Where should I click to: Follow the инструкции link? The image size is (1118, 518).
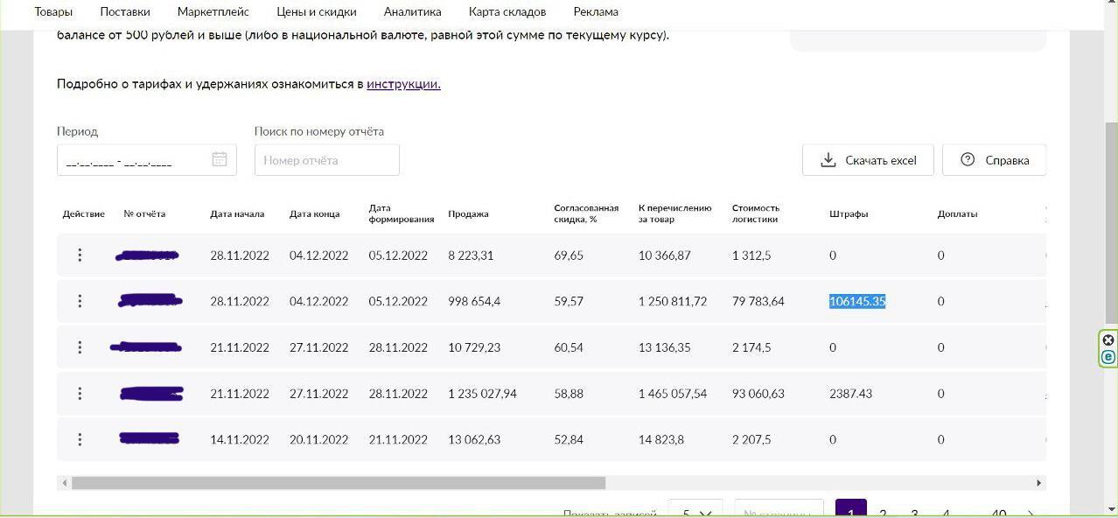403,84
